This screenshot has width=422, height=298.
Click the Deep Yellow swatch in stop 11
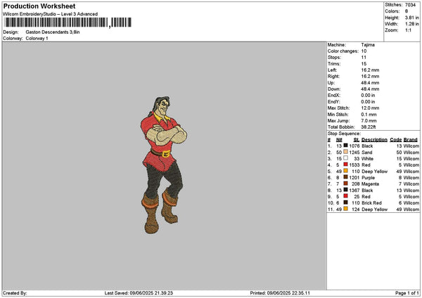click(345, 209)
